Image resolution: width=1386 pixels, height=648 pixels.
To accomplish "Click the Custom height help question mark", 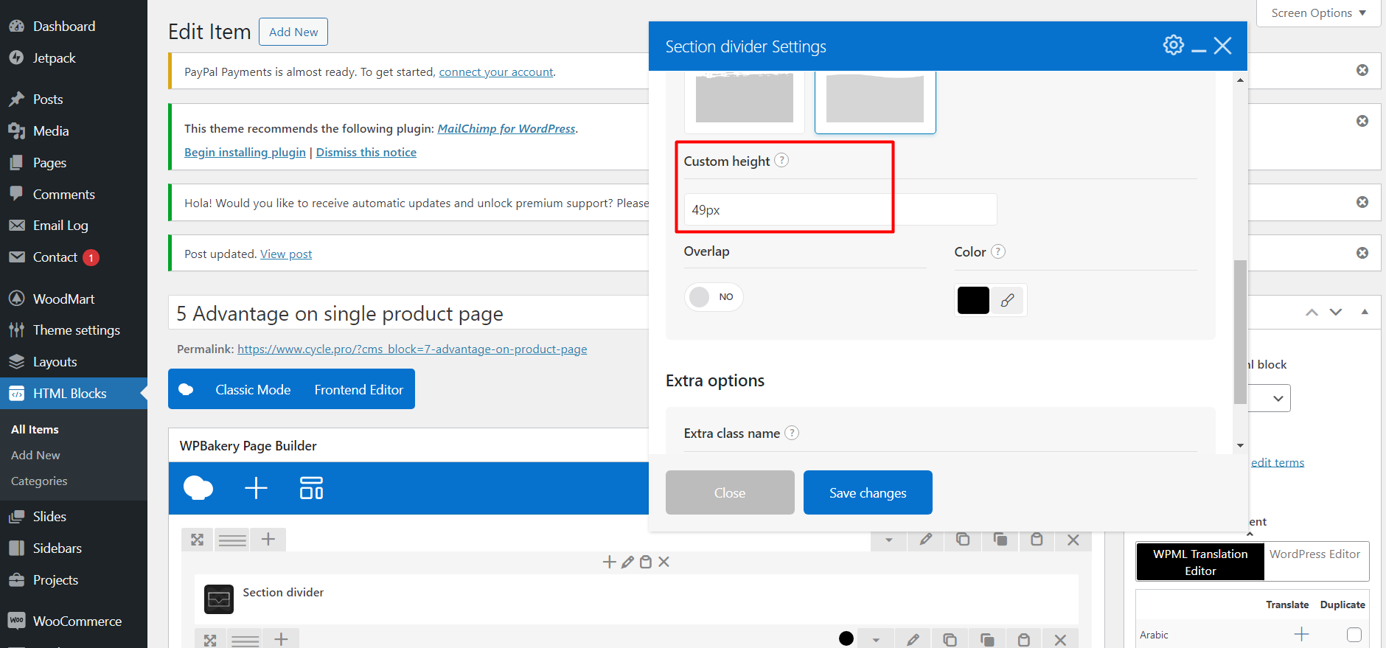I will (x=781, y=160).
